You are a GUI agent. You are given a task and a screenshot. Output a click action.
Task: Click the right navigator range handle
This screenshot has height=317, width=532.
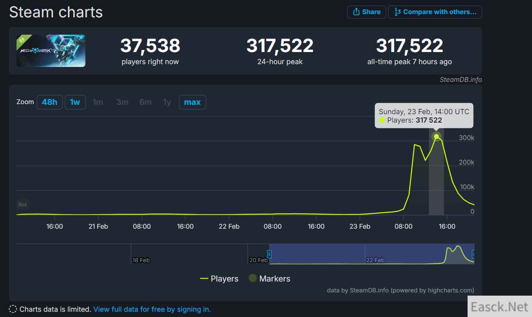click(x=474, y=254)
